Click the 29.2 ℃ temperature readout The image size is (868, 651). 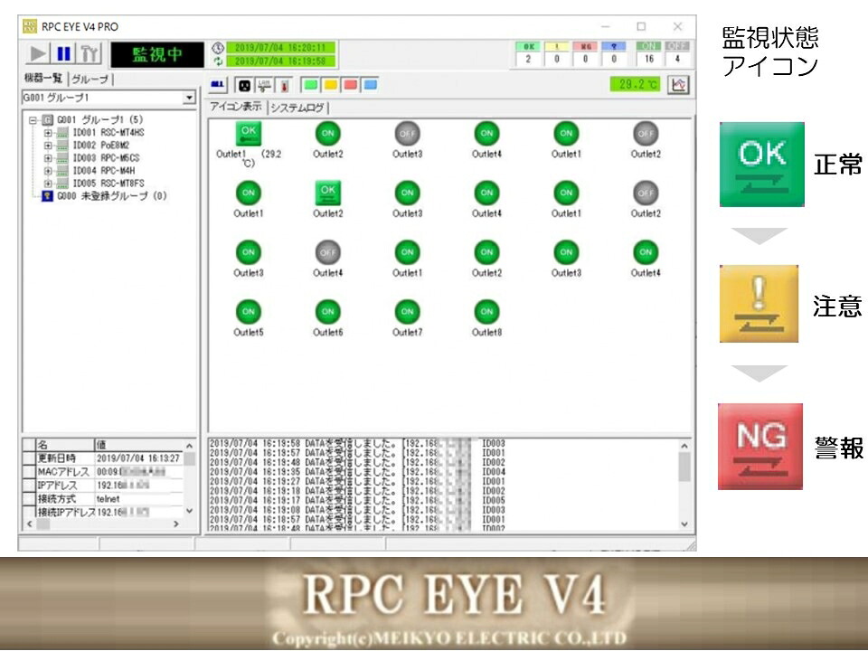(636, 85)
